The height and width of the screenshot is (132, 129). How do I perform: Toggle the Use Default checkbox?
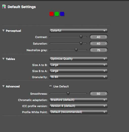[50, 86]
